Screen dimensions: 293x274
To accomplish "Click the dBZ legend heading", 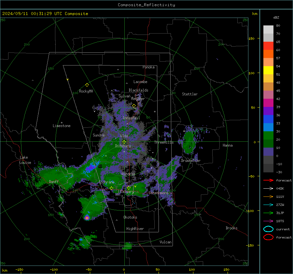I will [x=276, y=17].
